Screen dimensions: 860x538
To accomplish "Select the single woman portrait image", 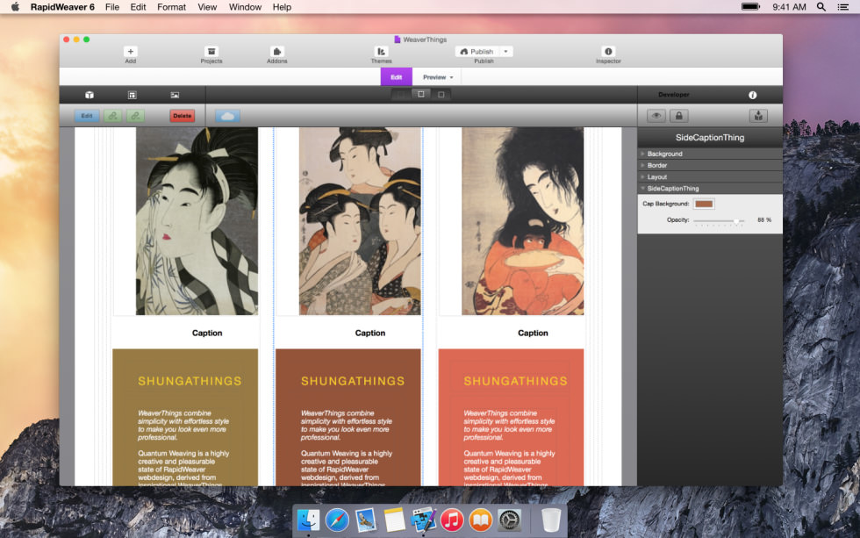I will [x=197, y=221].
